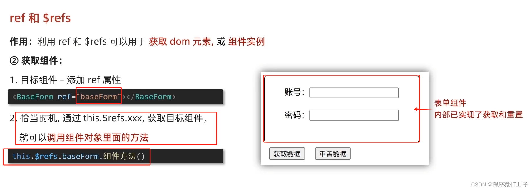This screenshot has width=532, height=190.
Task: Click the red "组件实例" text
Action: point(246,42)
